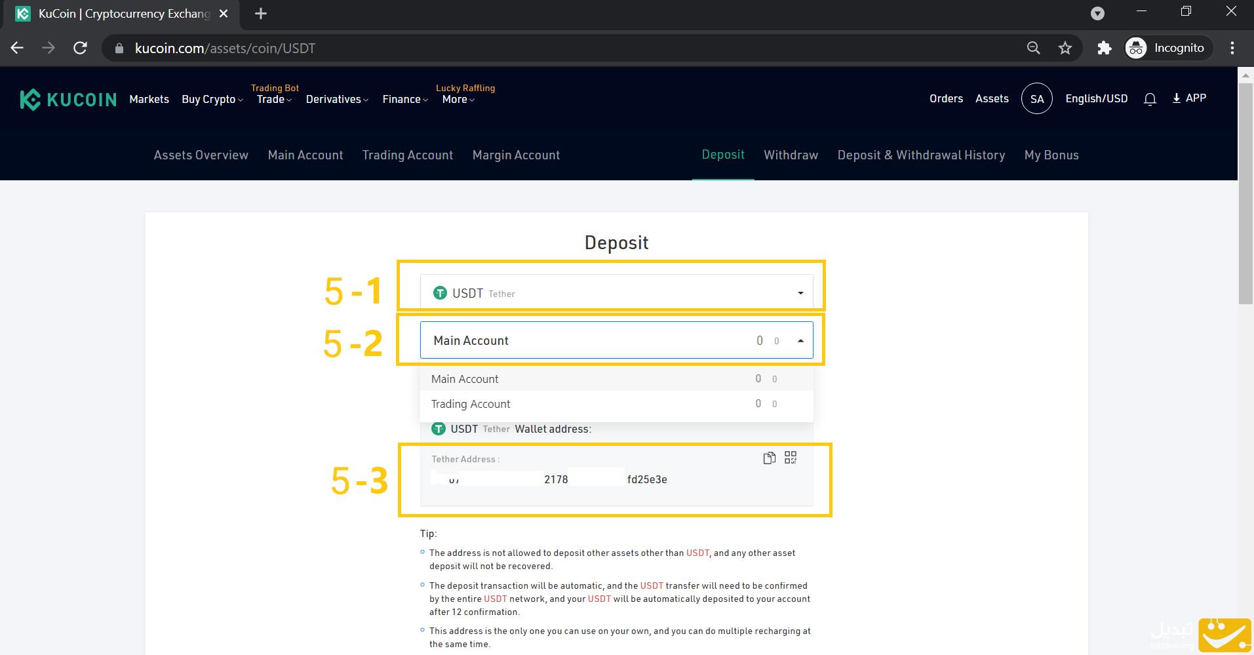This screenshot has width=1254, height=655.
Task: Switch to the Withdraw tab
Action: coord(791,155)
